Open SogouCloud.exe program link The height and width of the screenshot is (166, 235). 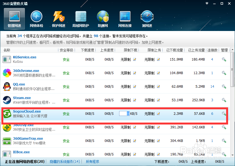(x=27, y=111)
